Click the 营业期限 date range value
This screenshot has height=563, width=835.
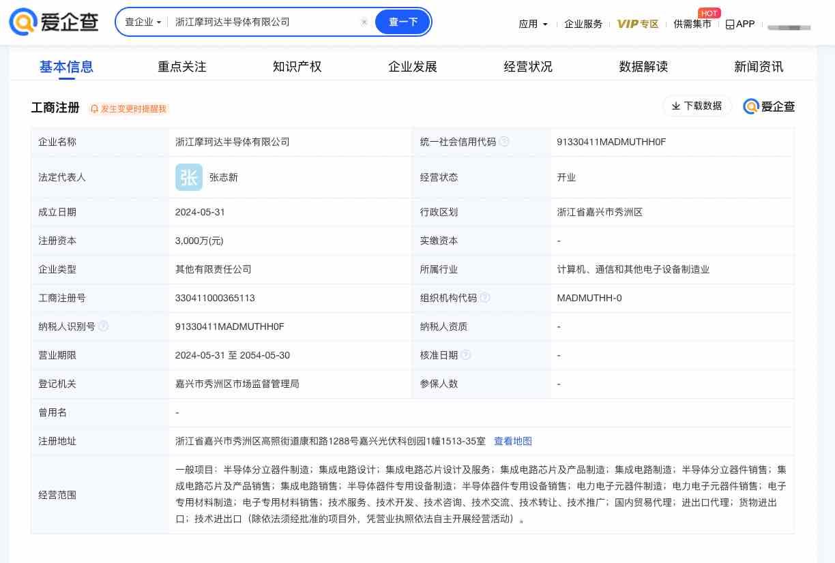coord(233,355)
